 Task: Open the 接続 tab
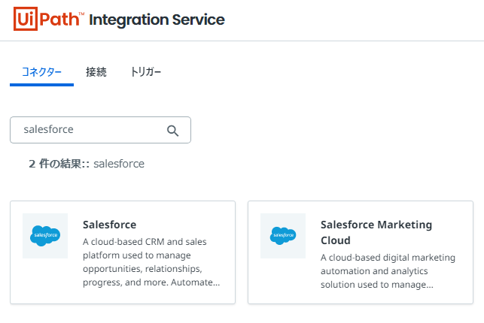pos(96,72)
